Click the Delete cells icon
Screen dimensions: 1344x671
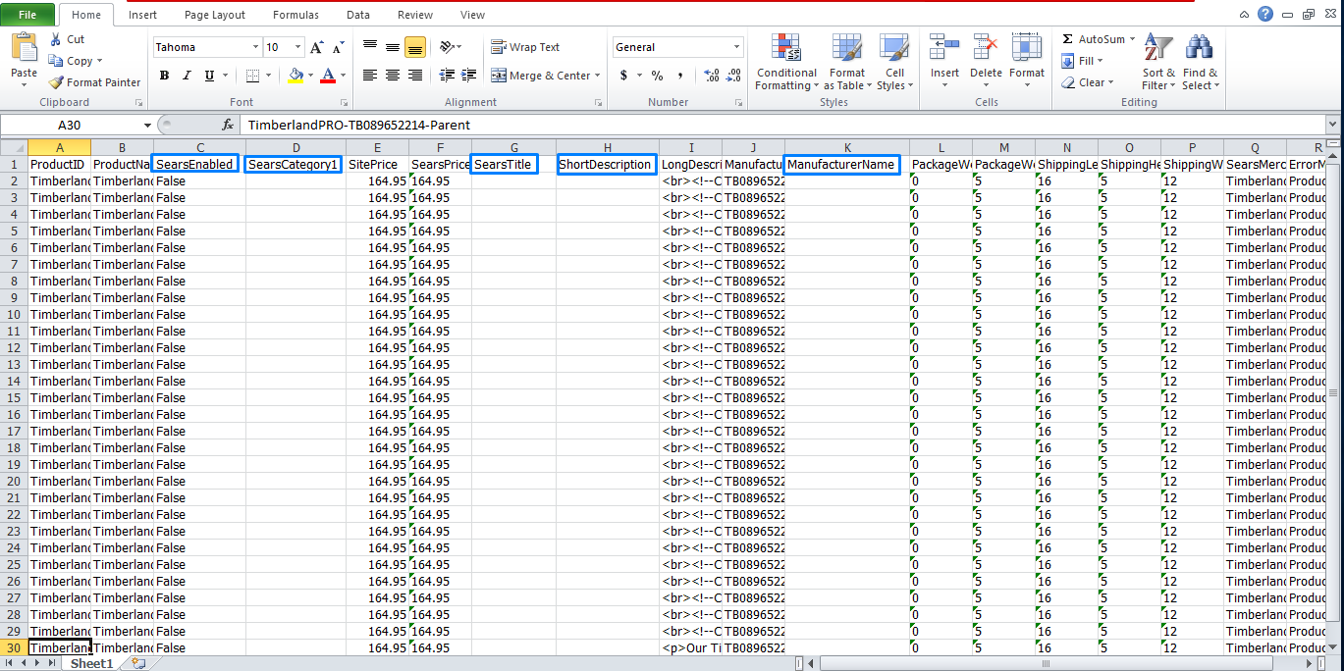(x=986, y=47)
